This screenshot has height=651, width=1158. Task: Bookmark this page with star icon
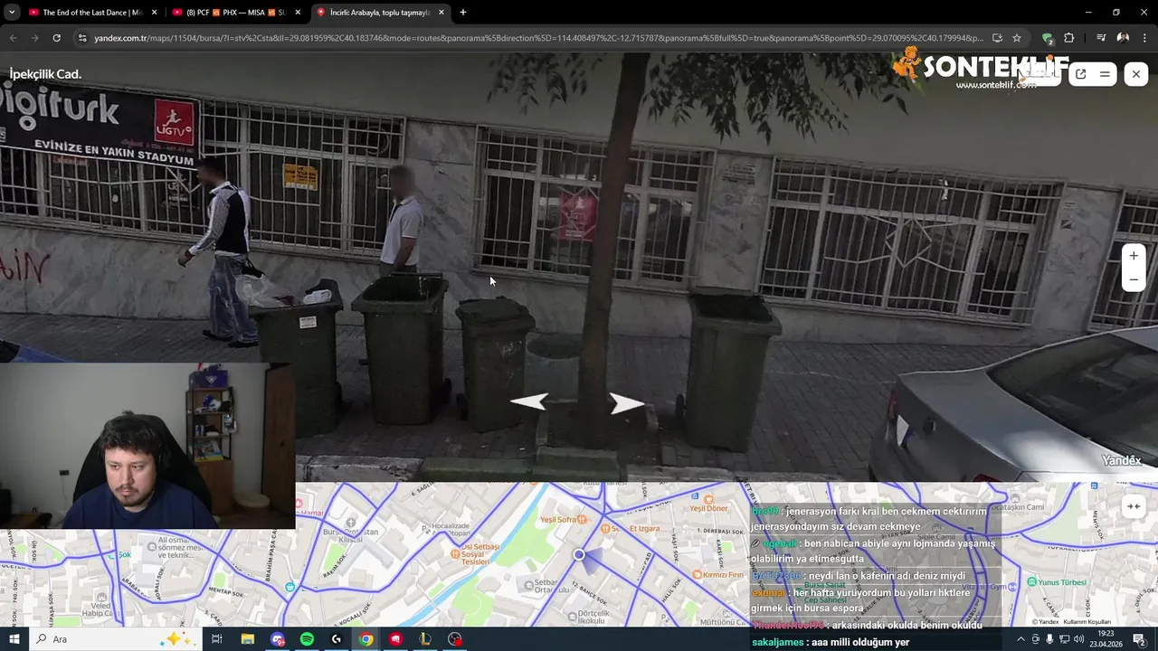click(1017, 38)
